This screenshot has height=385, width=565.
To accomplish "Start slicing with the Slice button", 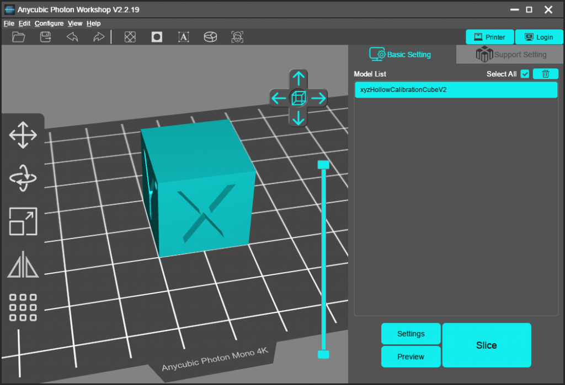I will 487,345.
